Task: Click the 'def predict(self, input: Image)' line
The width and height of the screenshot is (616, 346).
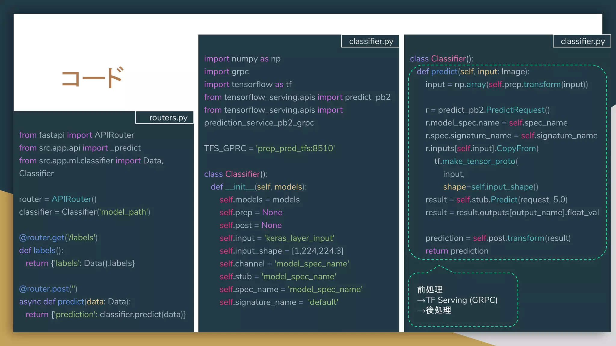Action: 473,71
